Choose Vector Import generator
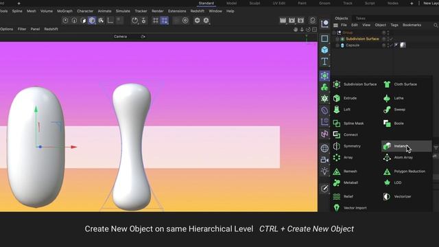Screen dimensions: 439x247 point(349,208)
